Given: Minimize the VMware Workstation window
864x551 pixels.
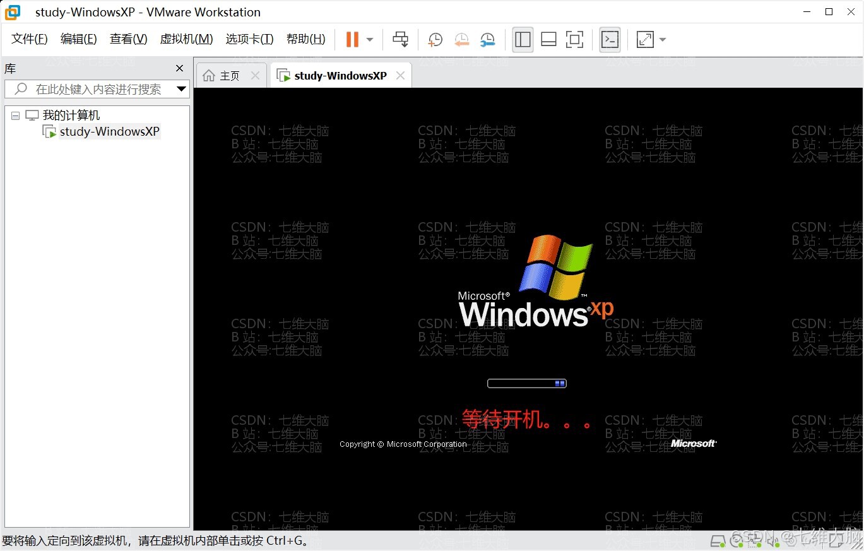Looking at the screenshot, I should tap(807, 11).
